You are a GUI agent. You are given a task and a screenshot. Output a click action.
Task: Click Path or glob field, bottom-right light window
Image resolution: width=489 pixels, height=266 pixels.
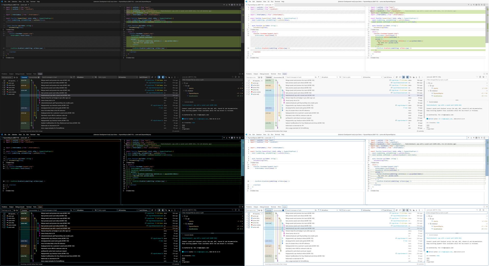click(x=352, y=210)
